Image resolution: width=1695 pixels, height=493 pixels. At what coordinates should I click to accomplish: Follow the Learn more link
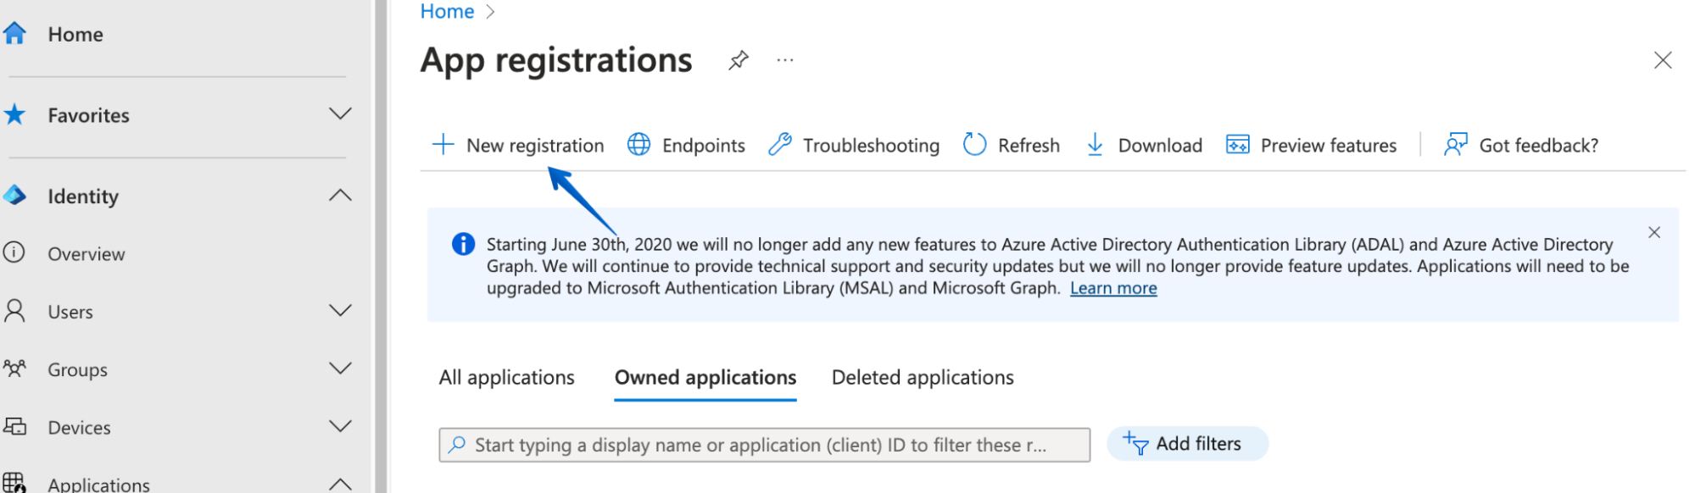[x=1112, y=289]
